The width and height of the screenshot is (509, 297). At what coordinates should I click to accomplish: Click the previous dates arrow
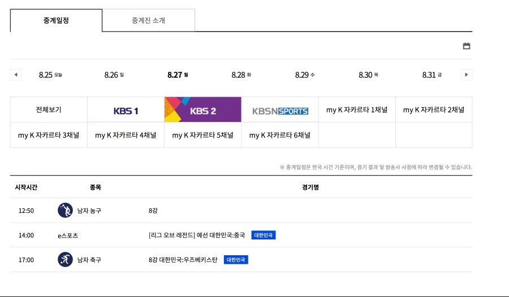point(16,75)
